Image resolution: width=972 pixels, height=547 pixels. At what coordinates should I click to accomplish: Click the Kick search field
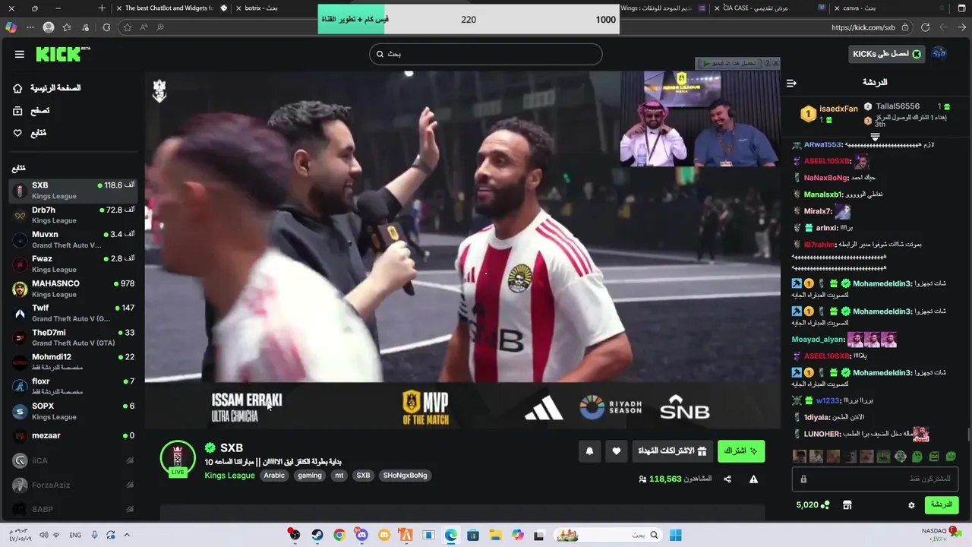pyautogui.click(x=486, y=54)
